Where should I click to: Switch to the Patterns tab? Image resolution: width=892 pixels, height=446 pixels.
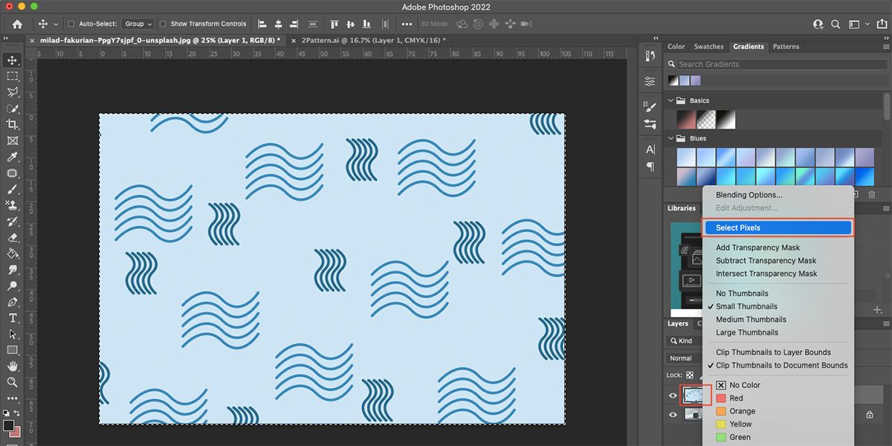786,46
